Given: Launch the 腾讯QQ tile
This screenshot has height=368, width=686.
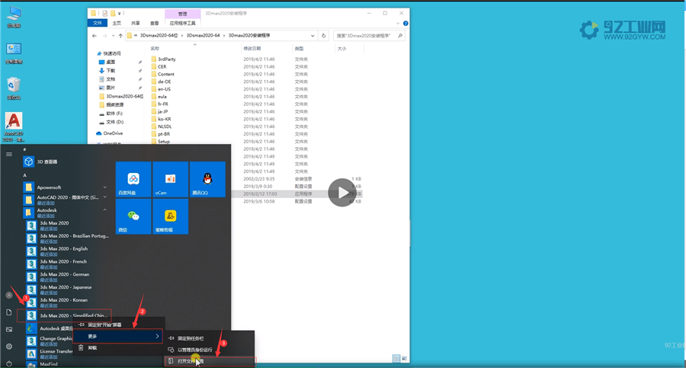Looking at the screenshot, I should 207,179.
